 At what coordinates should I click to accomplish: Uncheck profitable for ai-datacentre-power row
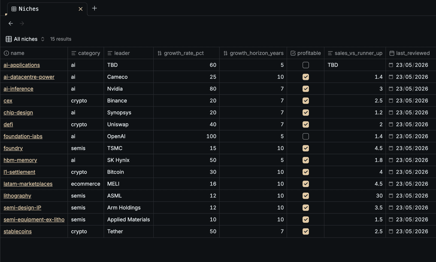click(x=306, y=77)
